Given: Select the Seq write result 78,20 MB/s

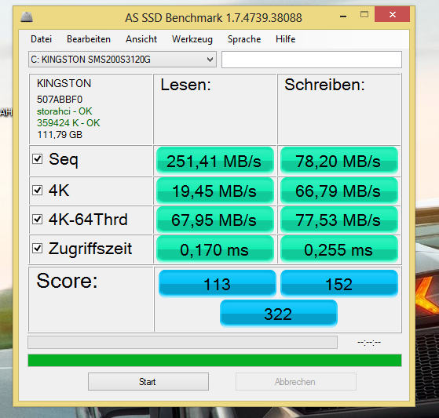Looking at the screenshot, I should [x=338, y=161].
